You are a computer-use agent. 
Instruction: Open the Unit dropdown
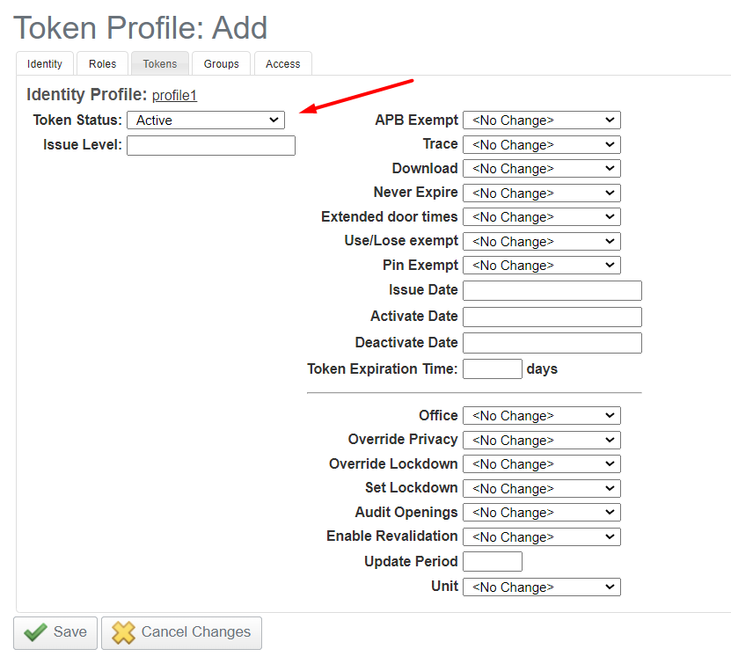click(541, 587)
